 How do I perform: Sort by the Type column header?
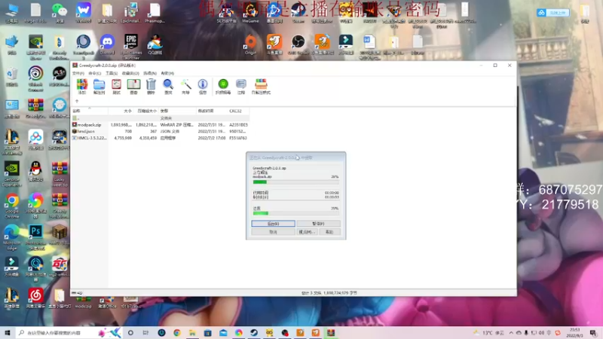pyautogui.click(x=177, y=111)
